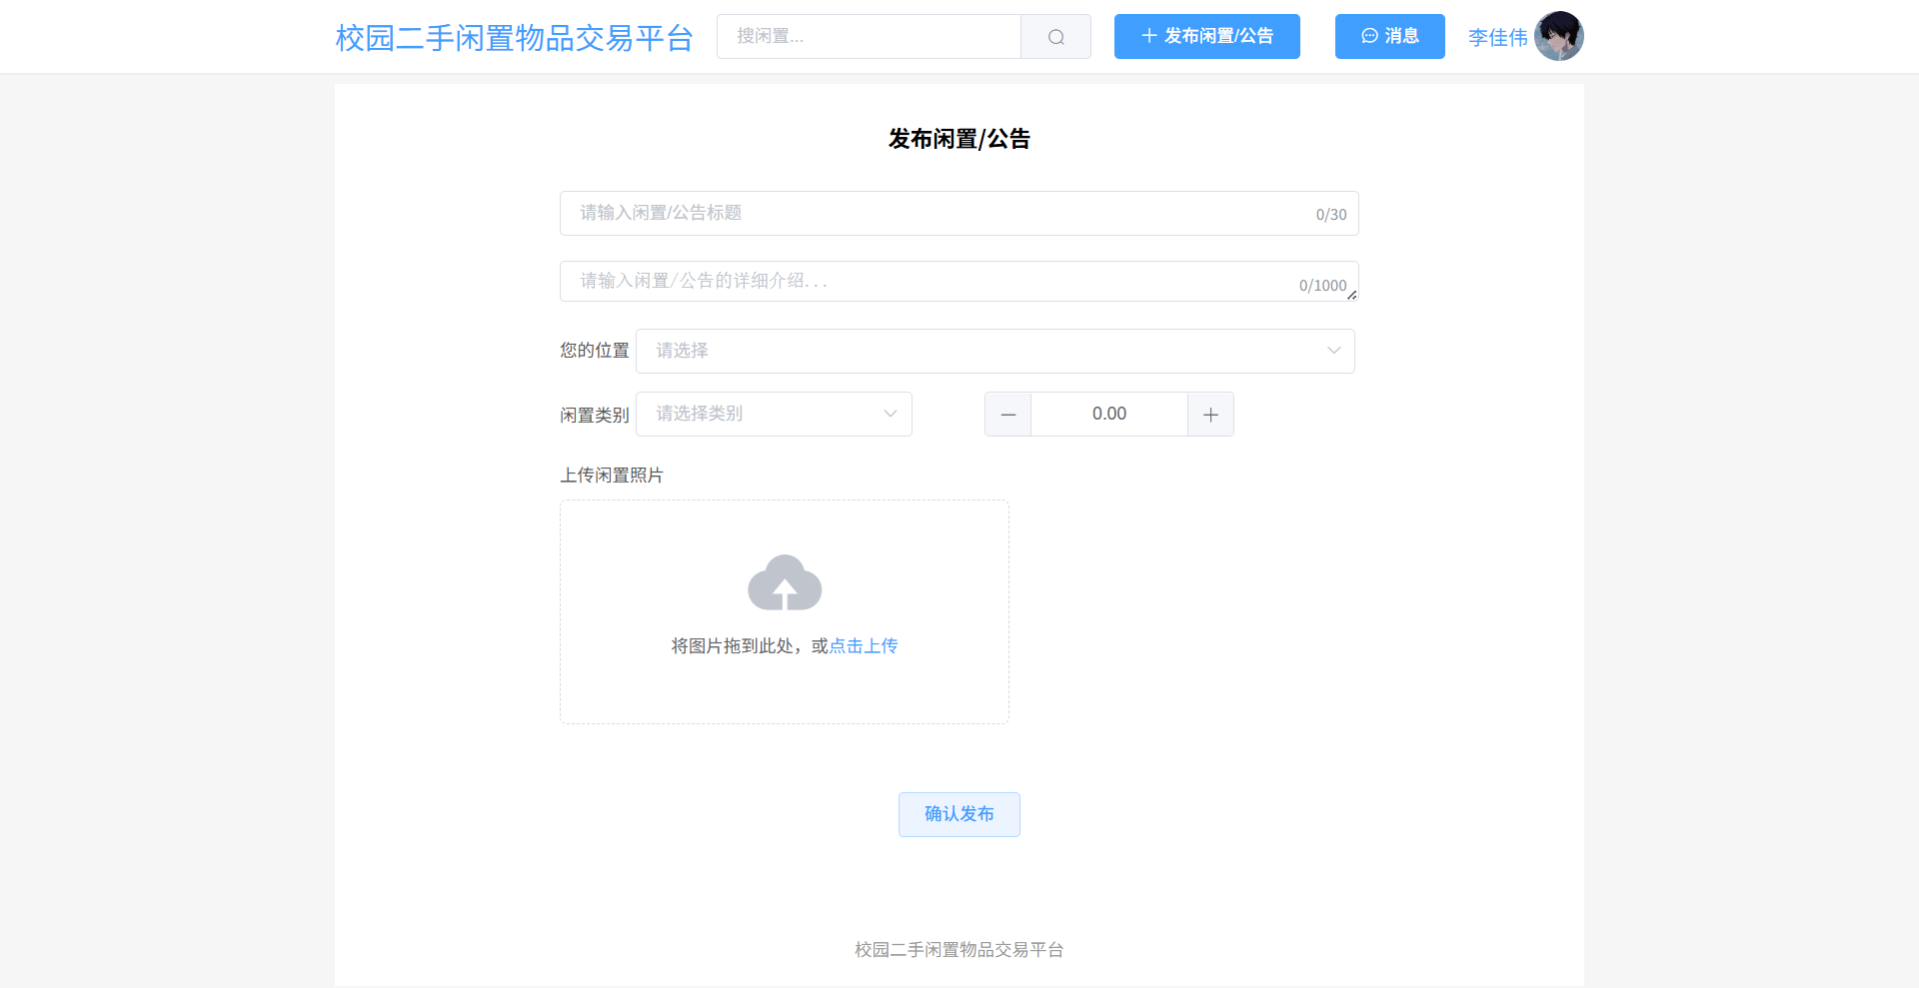Focus the 搜闲置 search input field
The image size is (1919, 988).
868,37
